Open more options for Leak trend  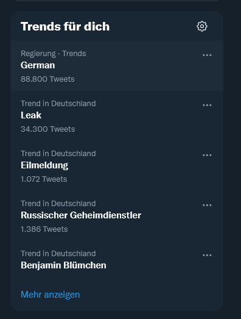[x=207, y=105]
